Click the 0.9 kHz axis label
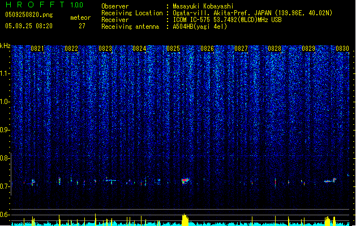Screen dimensions: 356x226 tap(5, 130)
